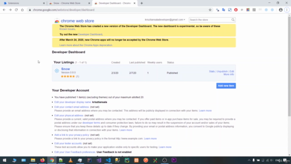291x164 pixels.
Task: Click the red Opera extension icon
Action: click(x=236, y=10)
